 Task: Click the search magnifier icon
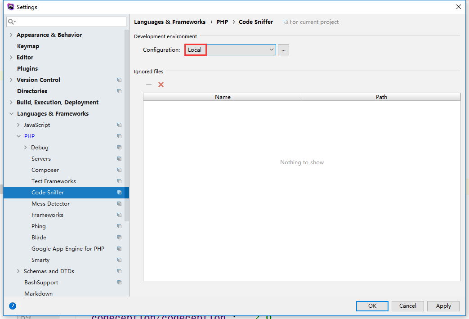(x=12, y=22)
